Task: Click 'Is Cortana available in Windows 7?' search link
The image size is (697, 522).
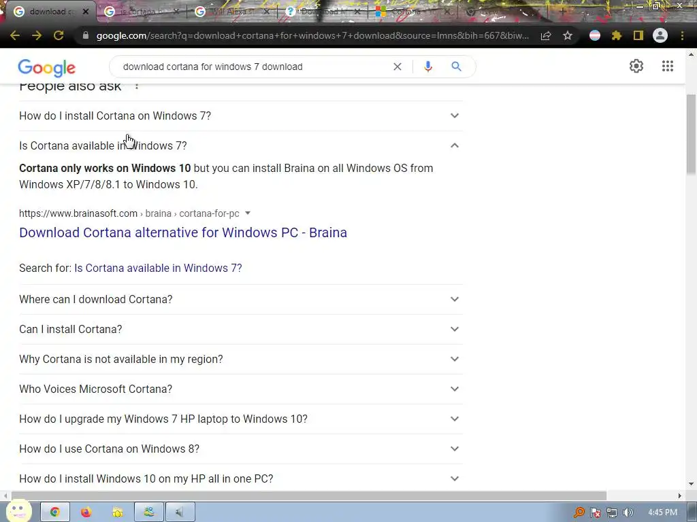Action: [158, 268]
